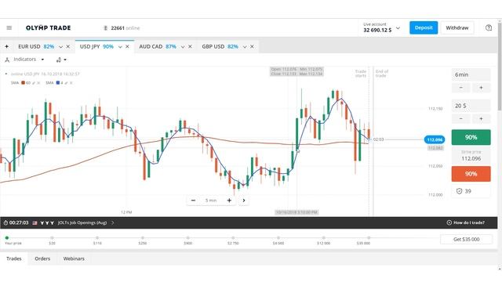Open the help question mark icon
The width and height of the screenshot is (502, 282).
489,28
